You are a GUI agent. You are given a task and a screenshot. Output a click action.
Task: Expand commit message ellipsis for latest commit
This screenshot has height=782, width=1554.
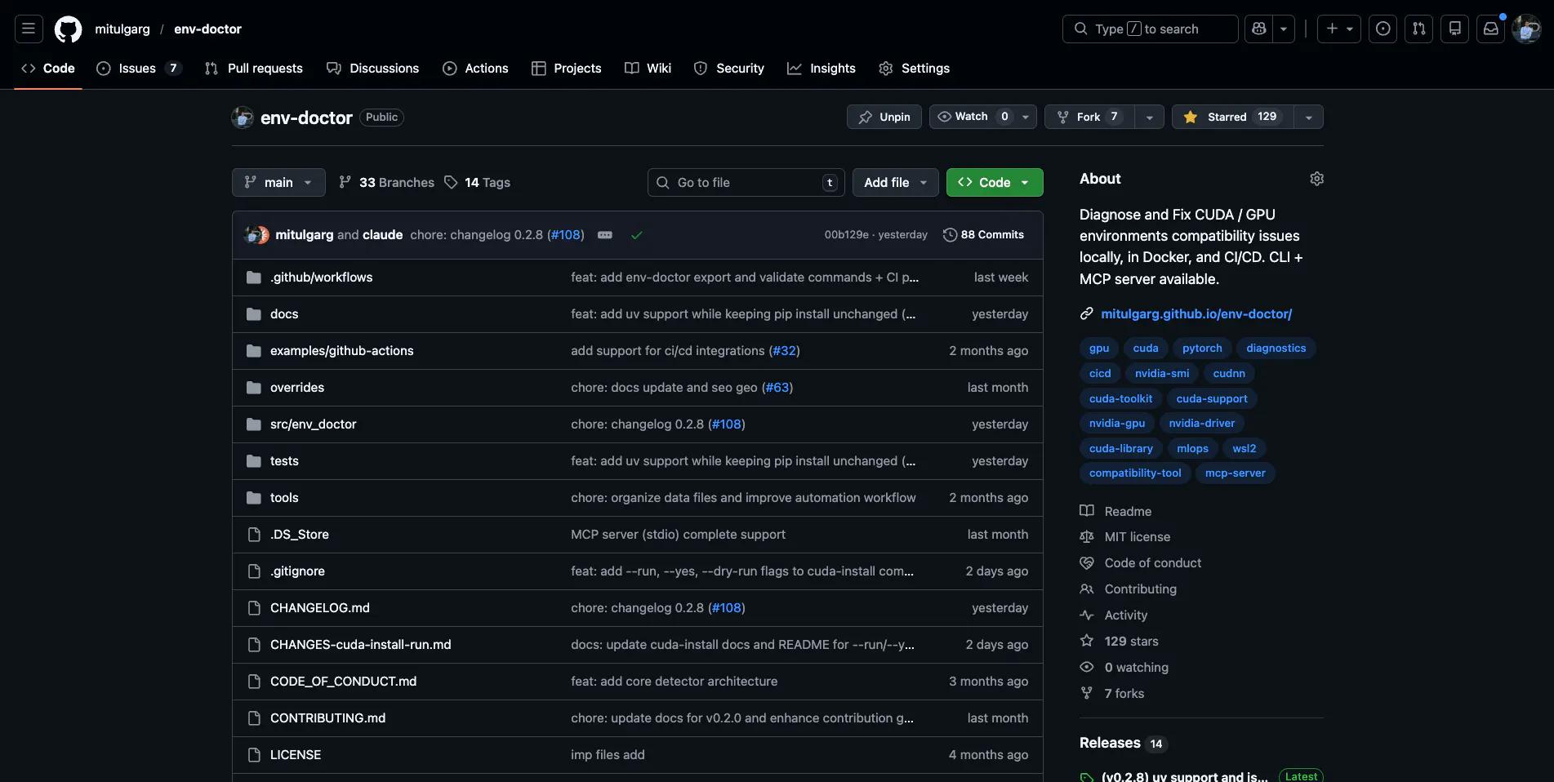604,235
